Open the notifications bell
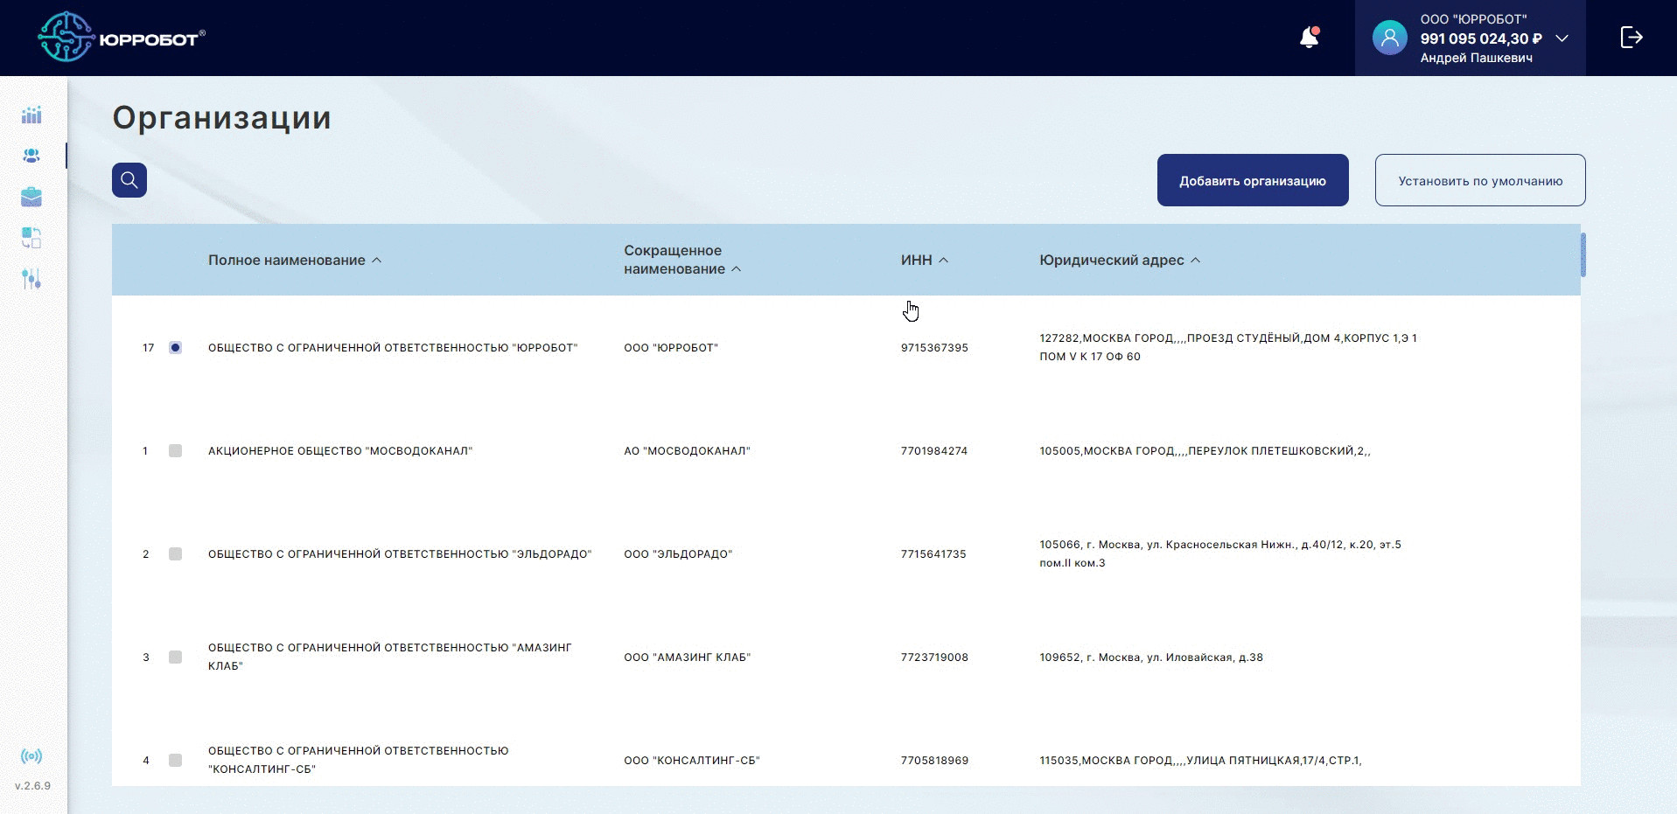This screenshot has height=814, width=1677. pyautogui.click(x=1309, y=37)
